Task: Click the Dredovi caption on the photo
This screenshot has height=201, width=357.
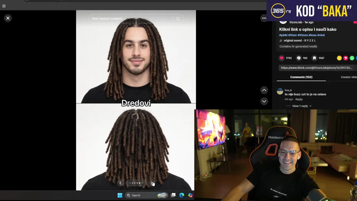Action: 136,103
